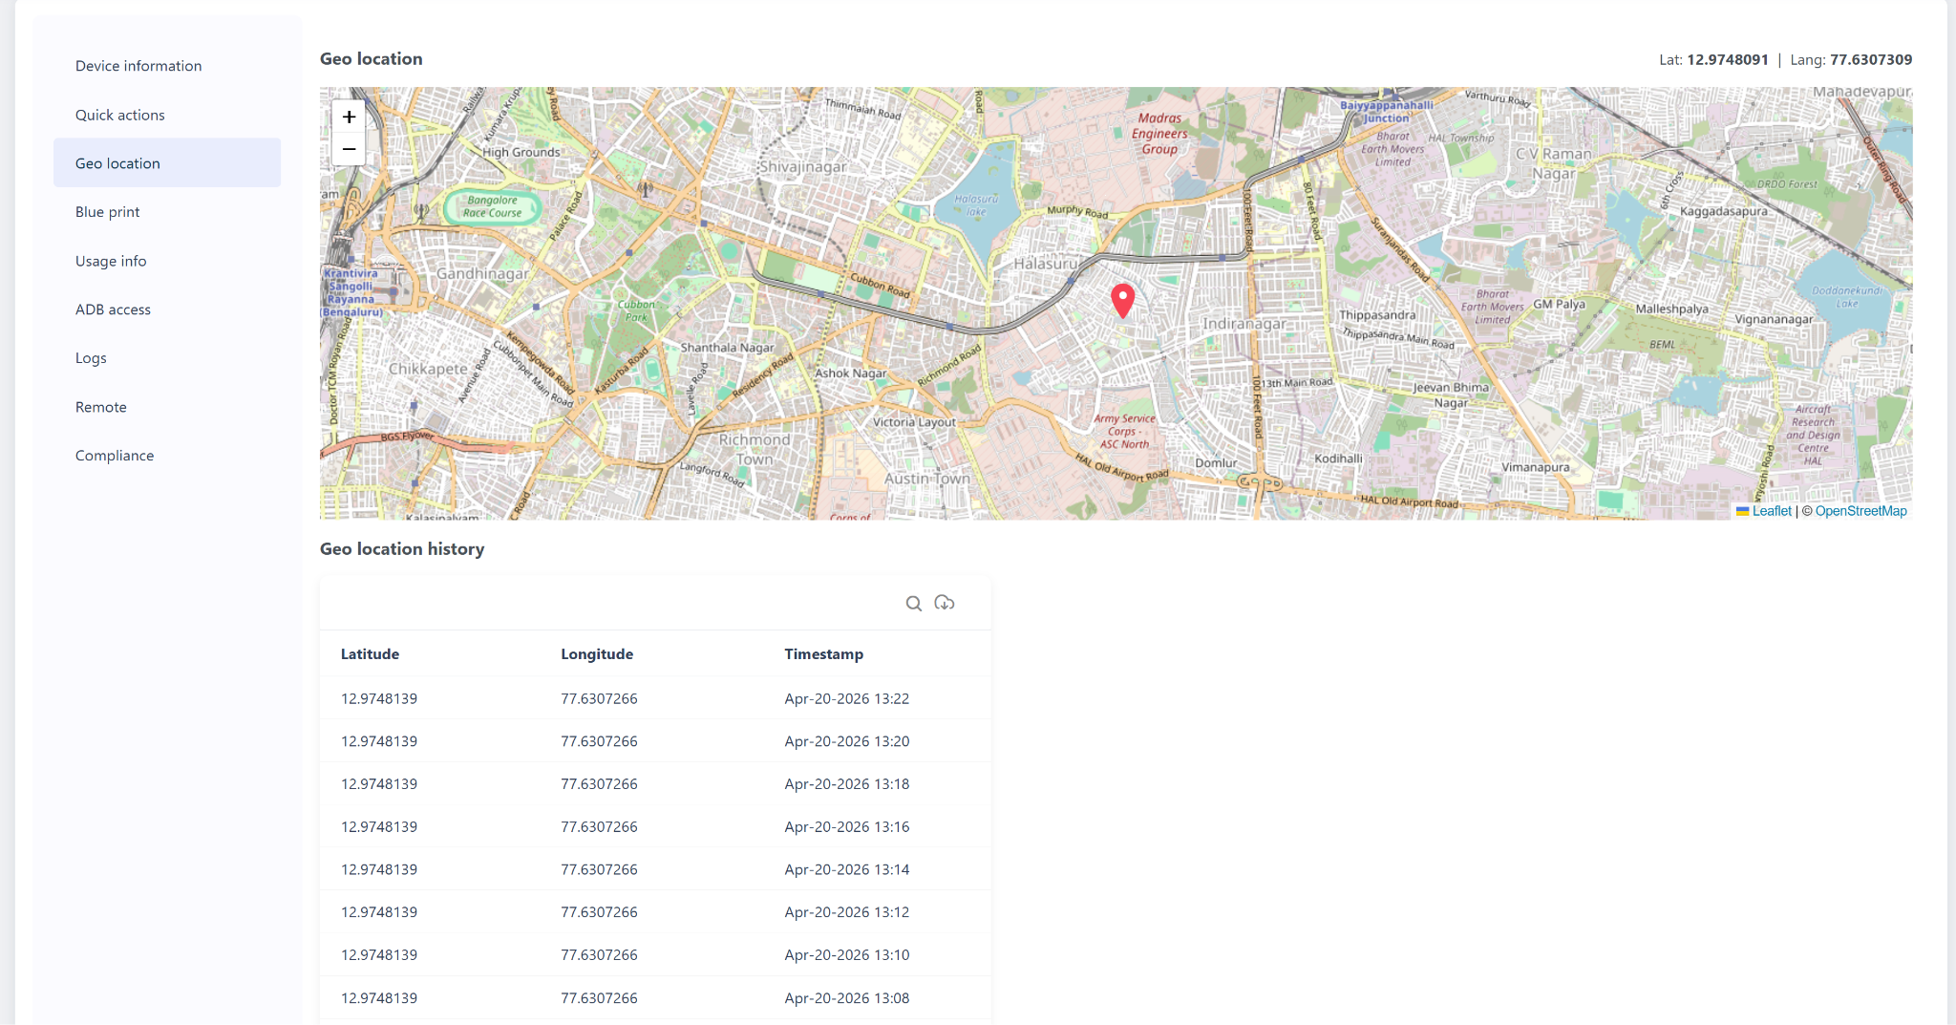Screen dimensions: 1956x1025
Task: Select the Apr-20-2026 13:16 timestamp cell
Action: (847, 826)
